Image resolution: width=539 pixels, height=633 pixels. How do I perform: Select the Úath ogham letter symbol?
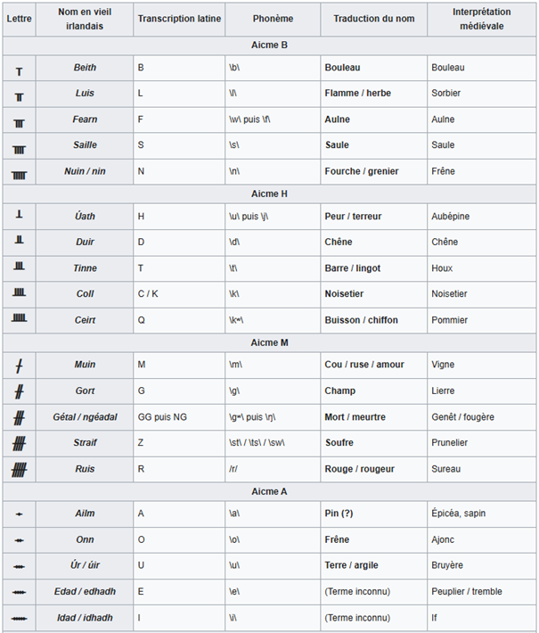20,215
